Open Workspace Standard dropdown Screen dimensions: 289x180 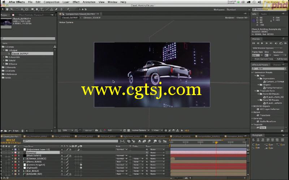238,10
